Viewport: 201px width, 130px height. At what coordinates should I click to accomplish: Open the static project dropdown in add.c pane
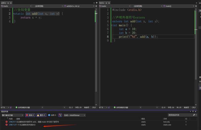16,6
